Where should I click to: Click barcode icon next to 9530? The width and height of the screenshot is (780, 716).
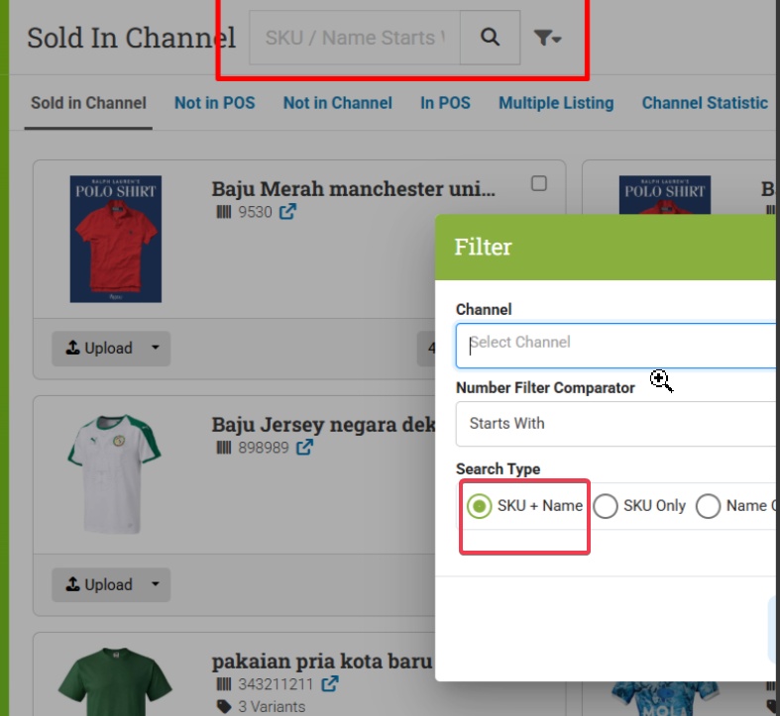click(x=223, y=212)
